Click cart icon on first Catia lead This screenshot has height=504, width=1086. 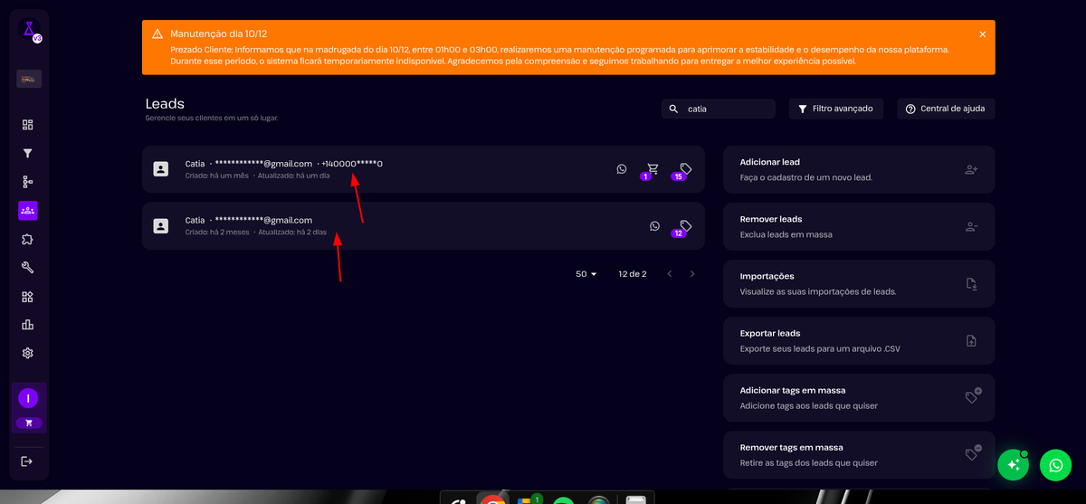pyautogui.click(x=653, y=168)
